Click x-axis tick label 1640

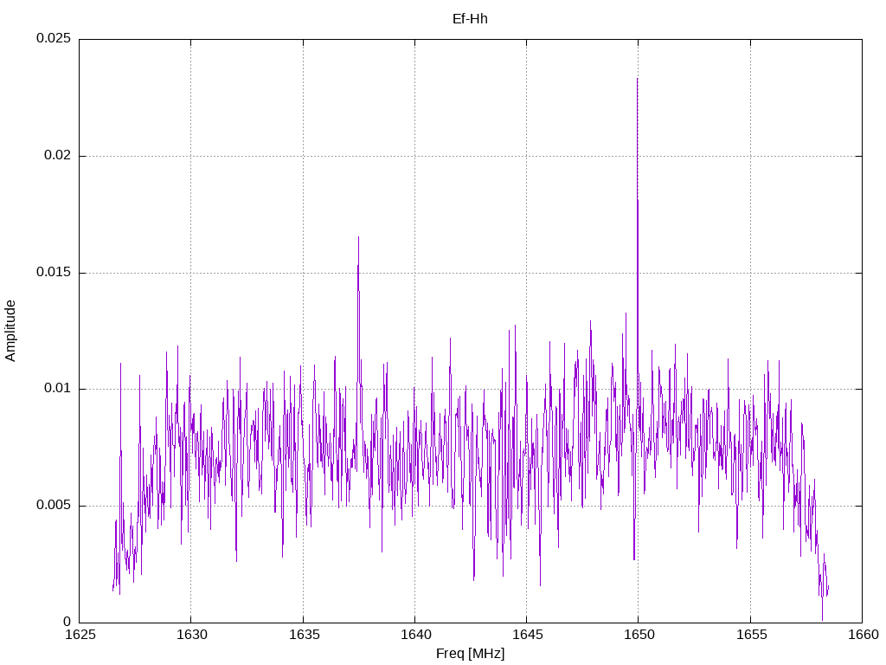(416, 635)
